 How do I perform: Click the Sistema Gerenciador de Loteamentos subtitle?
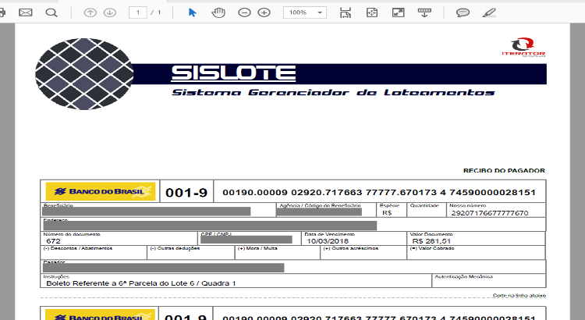point(333,93)
